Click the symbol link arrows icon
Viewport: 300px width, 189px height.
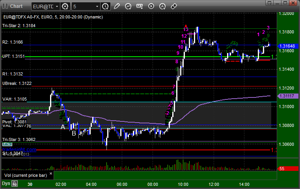[x=174, y=6]
